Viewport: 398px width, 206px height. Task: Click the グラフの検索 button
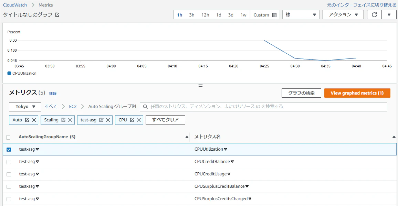[x=301, y=93]
